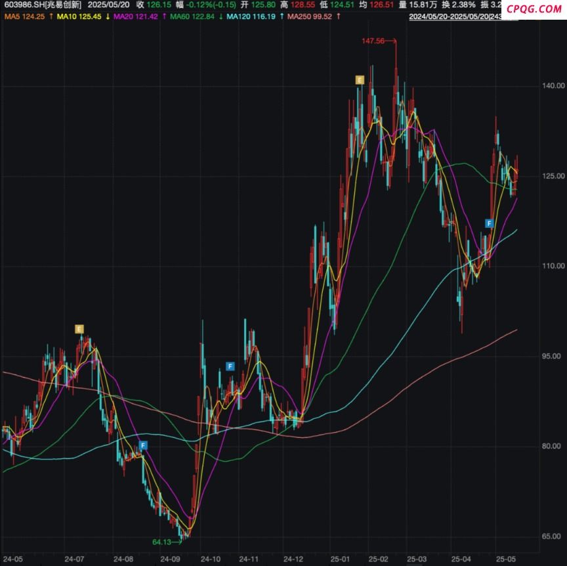Click the 125.00 price axis label

553,176
